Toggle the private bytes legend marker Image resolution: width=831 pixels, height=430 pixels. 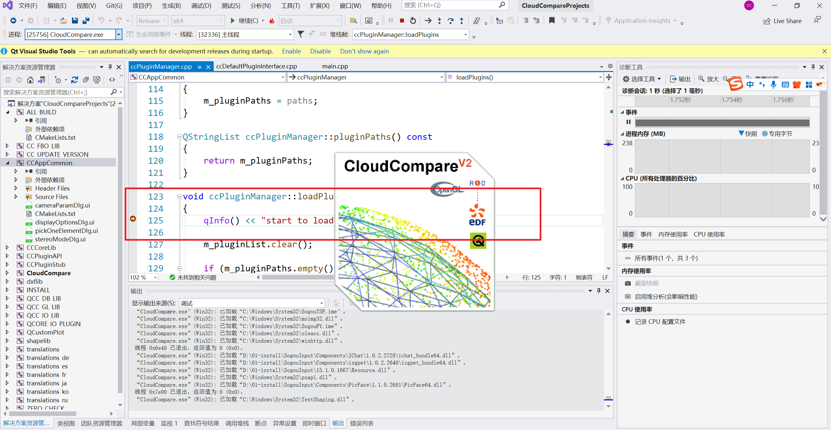(x=765, y=134)
